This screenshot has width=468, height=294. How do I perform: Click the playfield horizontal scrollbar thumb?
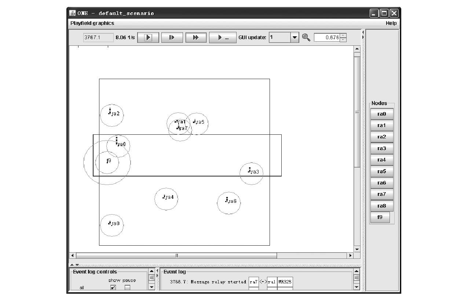click(176, 256)
